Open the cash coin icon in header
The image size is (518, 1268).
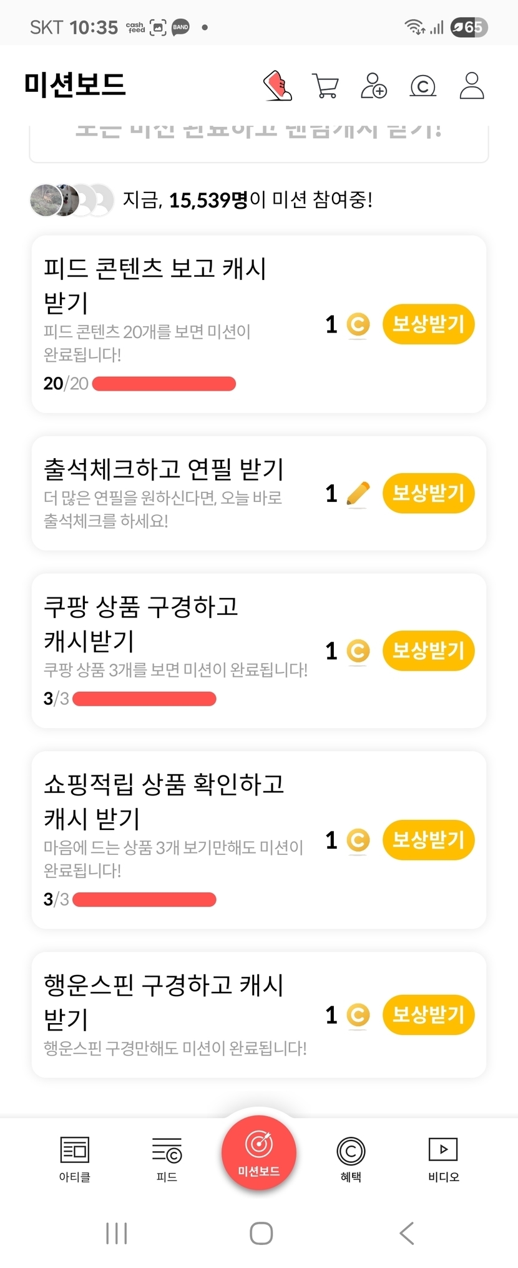(423, 86)
